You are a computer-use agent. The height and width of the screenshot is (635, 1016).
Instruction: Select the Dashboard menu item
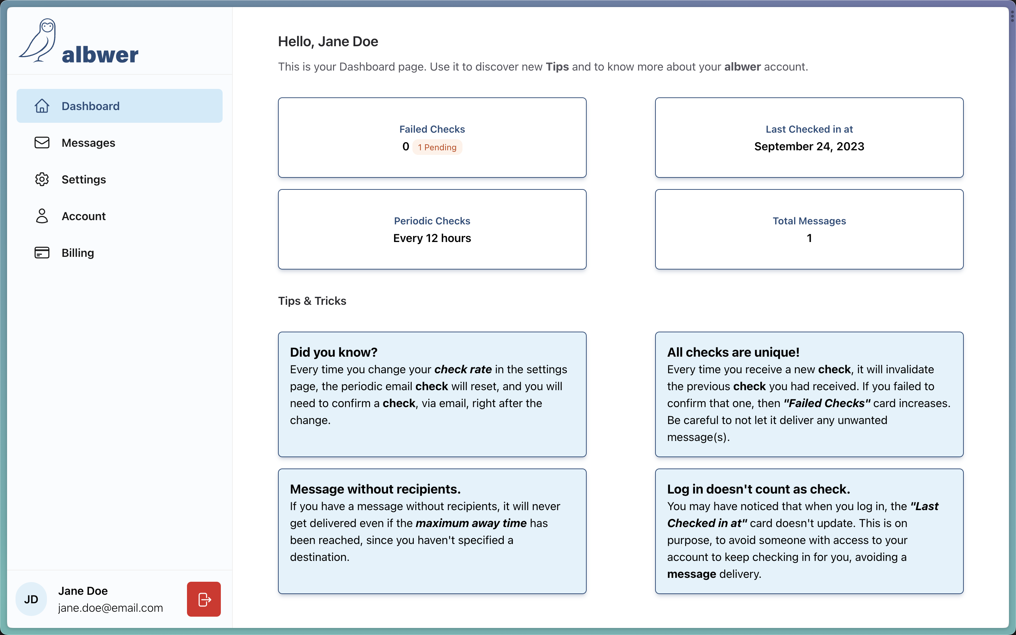90,106
